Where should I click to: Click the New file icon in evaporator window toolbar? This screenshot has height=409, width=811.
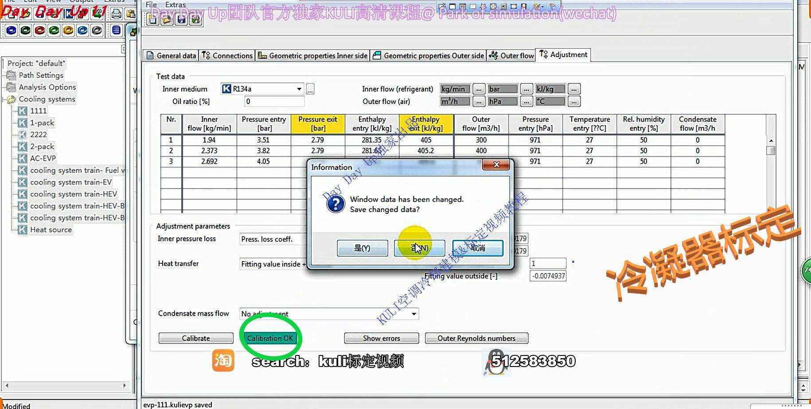point(153,19)
